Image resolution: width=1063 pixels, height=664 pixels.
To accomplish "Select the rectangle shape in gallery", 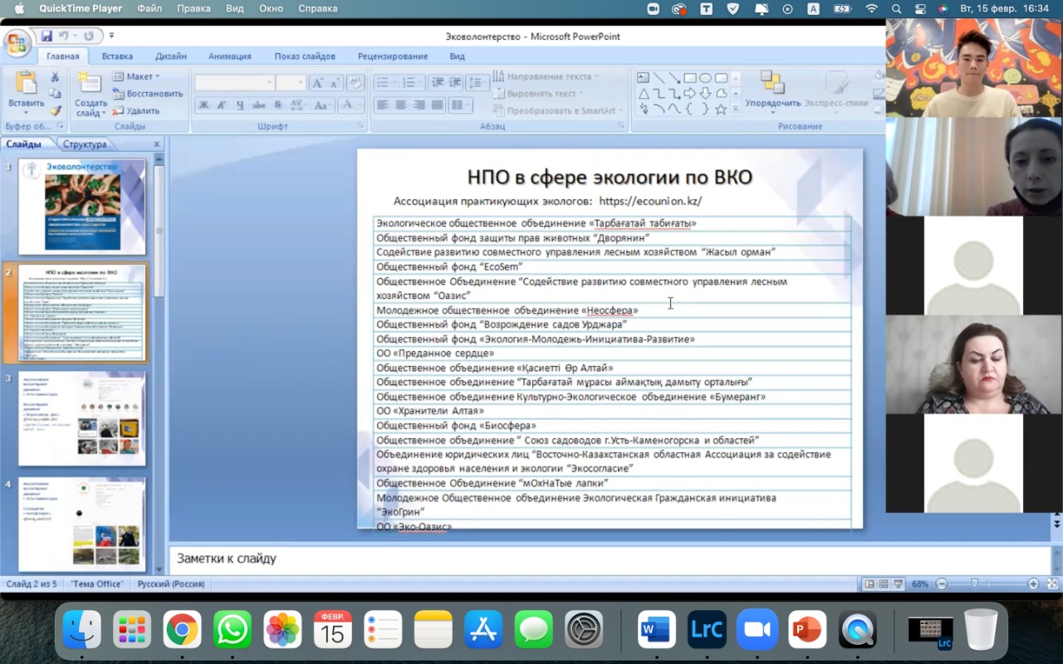I will tap(689, 78).
